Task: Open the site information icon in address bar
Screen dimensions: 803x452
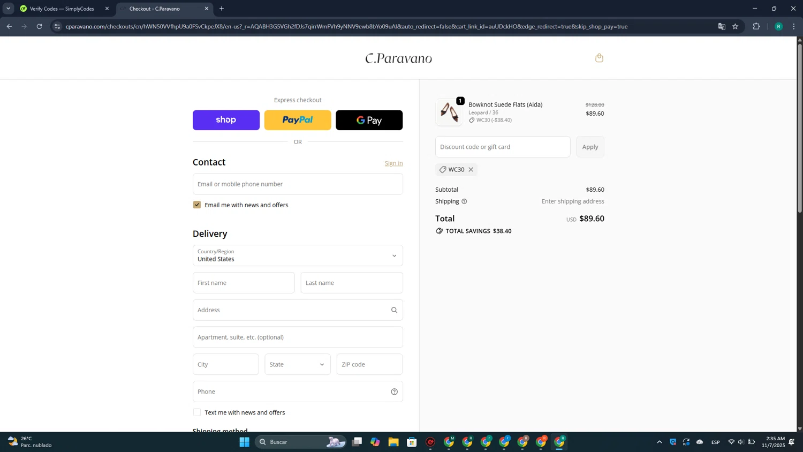Action: [x=57, y=26]
